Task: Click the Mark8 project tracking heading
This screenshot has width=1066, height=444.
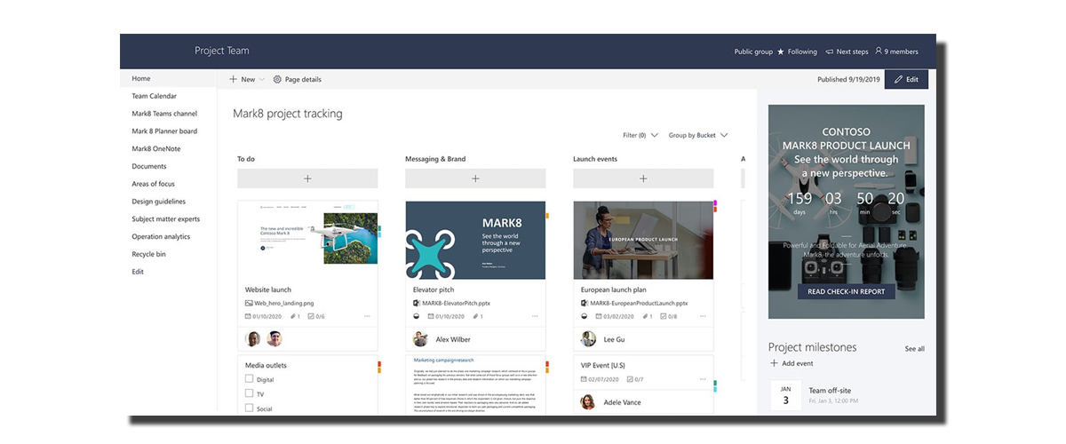Action: click(x=287, y=114)
